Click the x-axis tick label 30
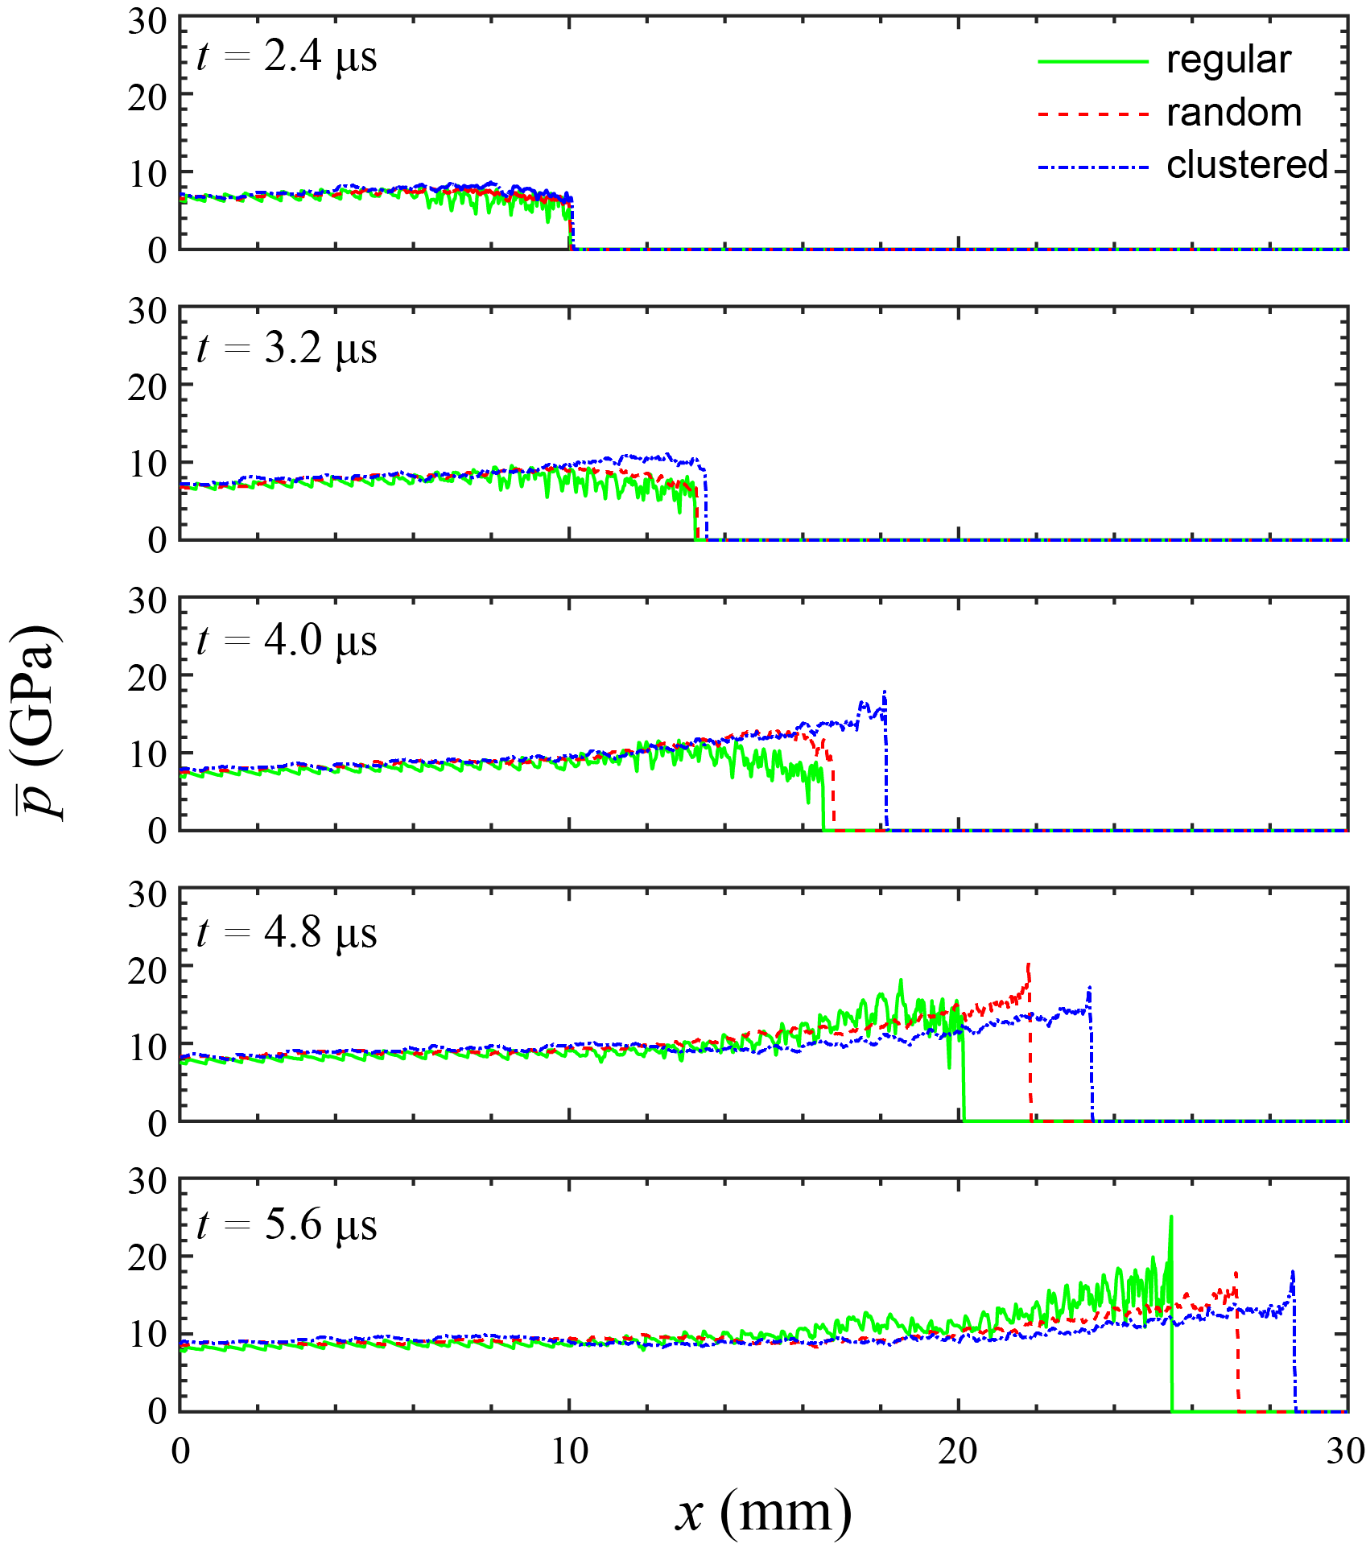 point(1344,1451)
